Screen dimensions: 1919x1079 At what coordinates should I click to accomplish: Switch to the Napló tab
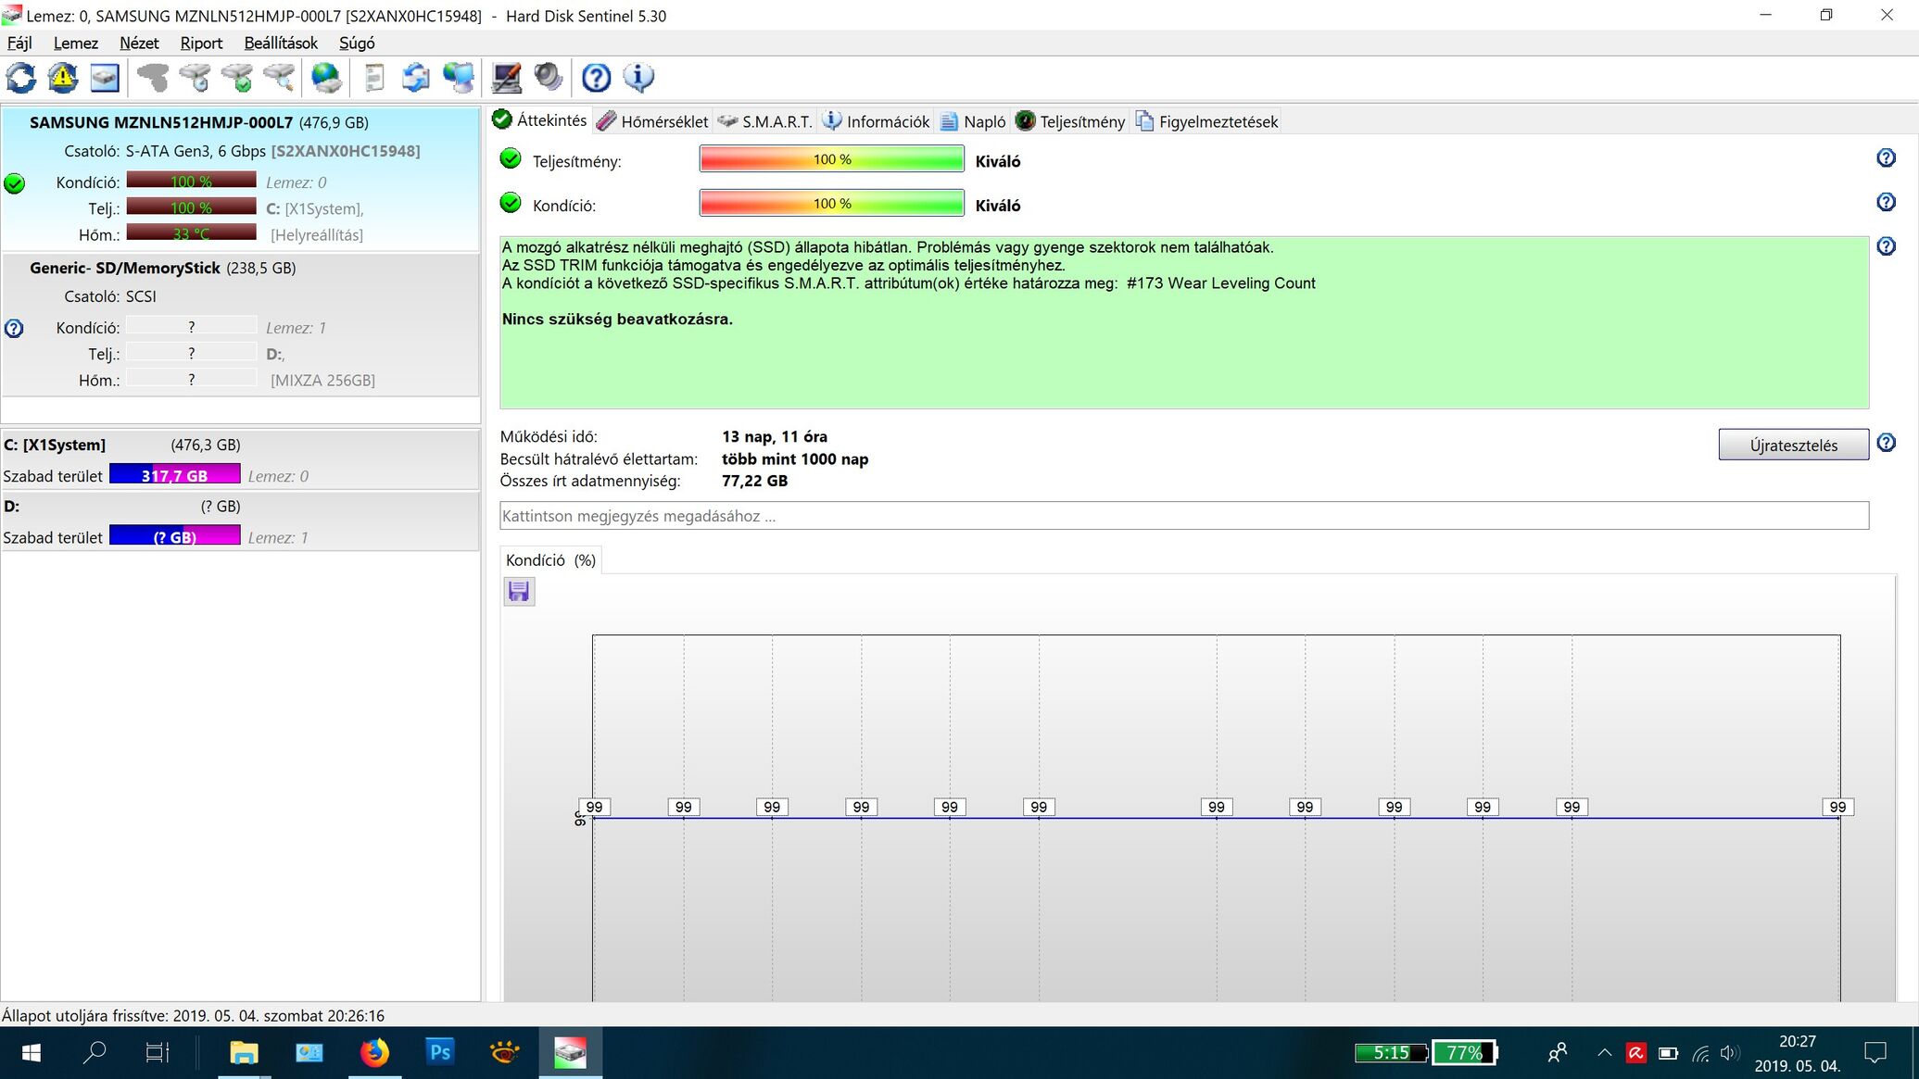click(973, 121)
